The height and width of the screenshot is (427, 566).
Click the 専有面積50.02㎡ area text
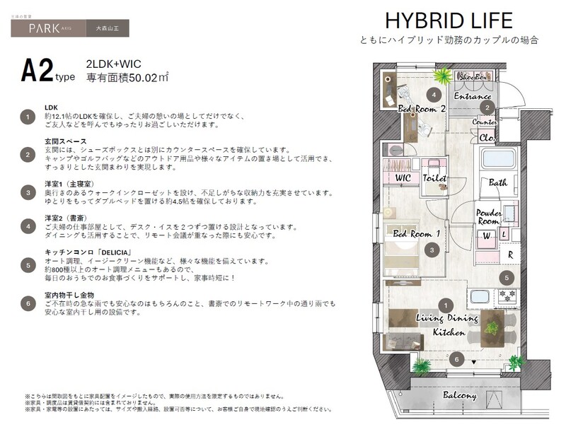pyautogui.click(x=127, y=78)
